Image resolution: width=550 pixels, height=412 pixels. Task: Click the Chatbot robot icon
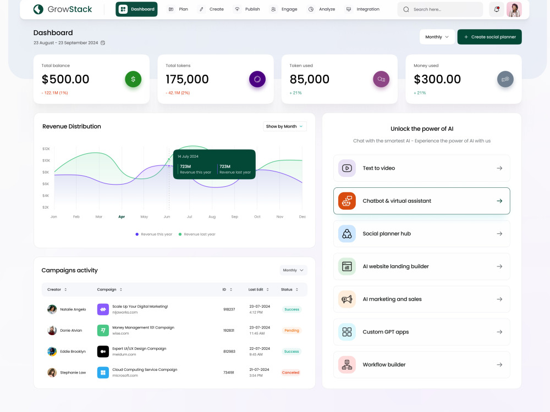point(347,201)
